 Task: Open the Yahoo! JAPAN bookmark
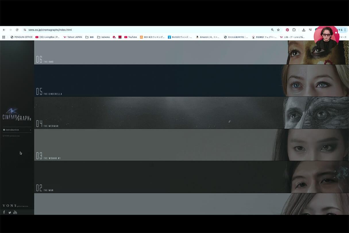click(73, 37)
